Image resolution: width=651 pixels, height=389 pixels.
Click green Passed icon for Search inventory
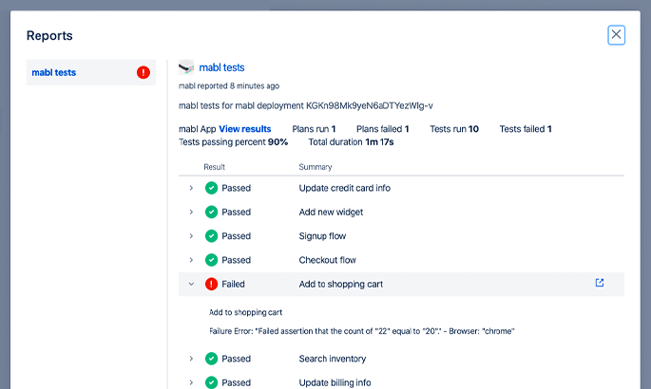click(x=212, y=359)
